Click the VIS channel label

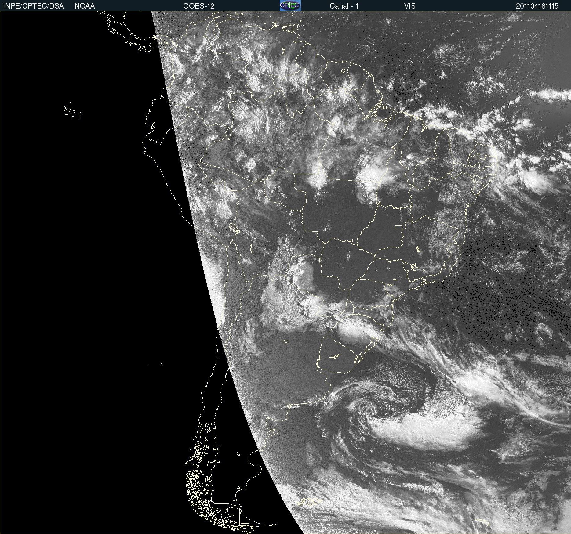(x=410, y=6)
